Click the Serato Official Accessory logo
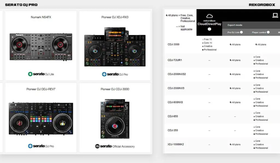The width and height of the screenshot is (280, 163). [115, 146]
